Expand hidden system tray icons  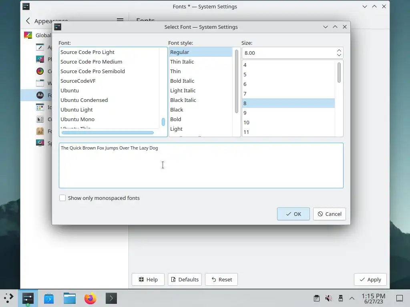click(x=352, y=298)
